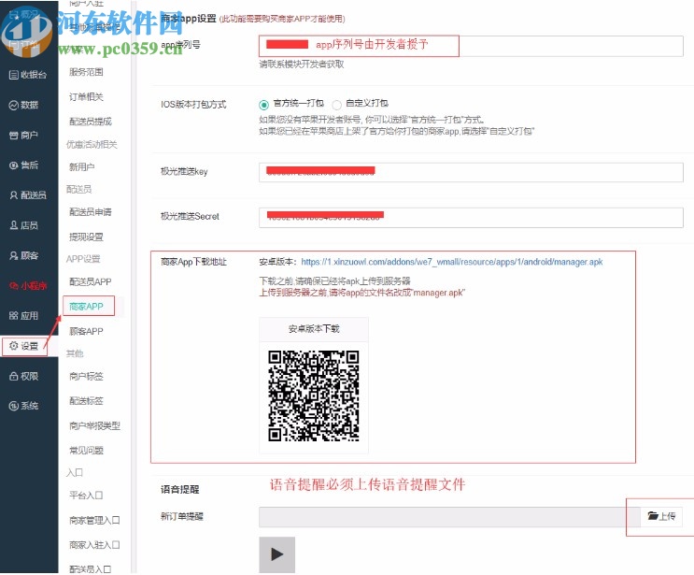Click the 请联系模块开发者获取 hint text
The width and height of the screenshot is (694, 575).
(x=302, y=65)
